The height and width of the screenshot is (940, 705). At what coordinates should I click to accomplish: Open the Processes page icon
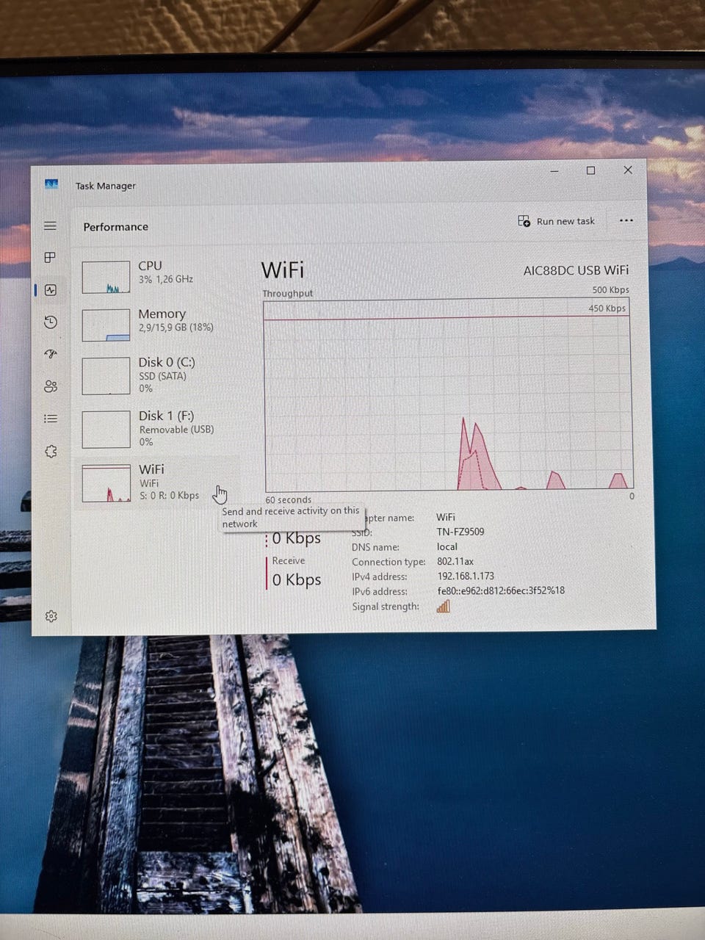click(50, 257)
